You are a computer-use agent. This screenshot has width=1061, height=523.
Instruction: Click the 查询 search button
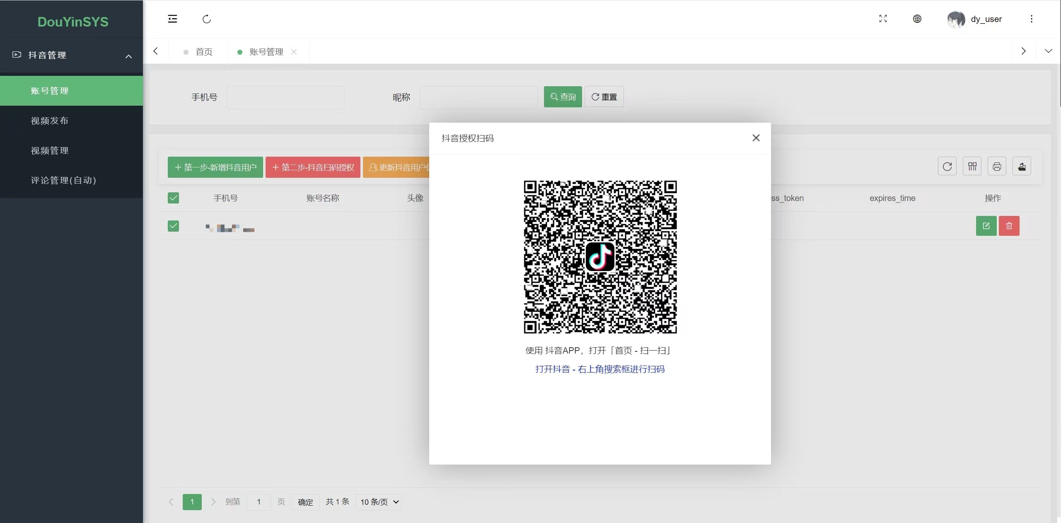coord(563,97)
